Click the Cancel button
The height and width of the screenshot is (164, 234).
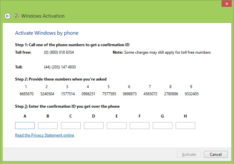pyautogui.click(x=216, y=155)
